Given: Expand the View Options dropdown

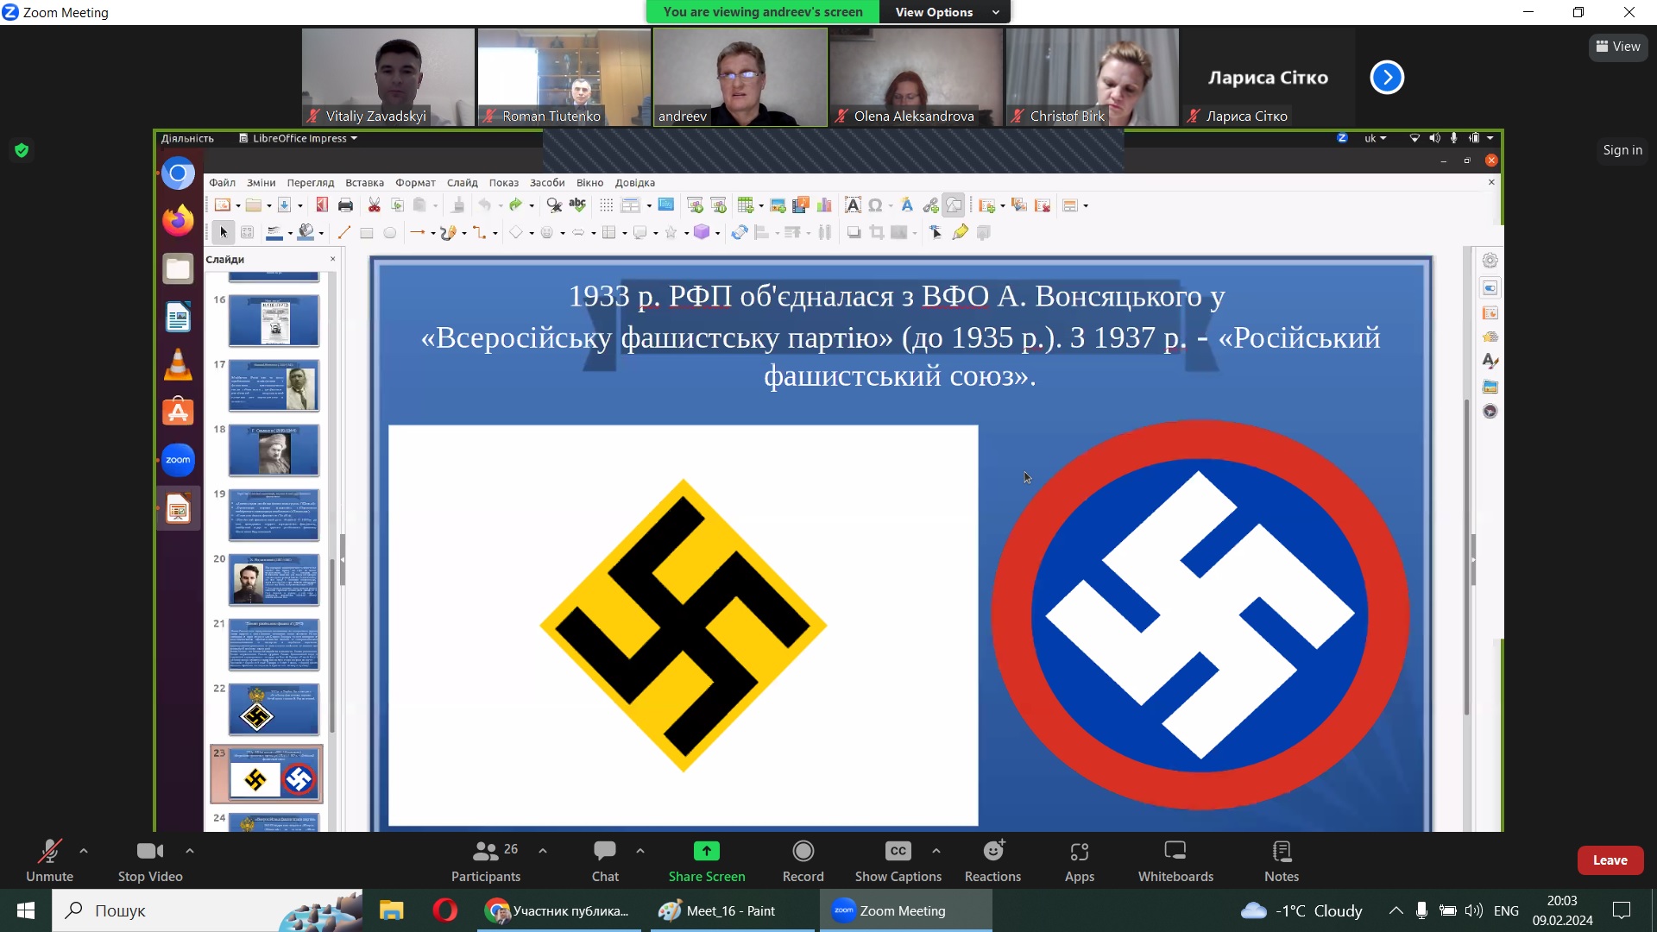Looking at the screenshot, I should pos(946,12).
